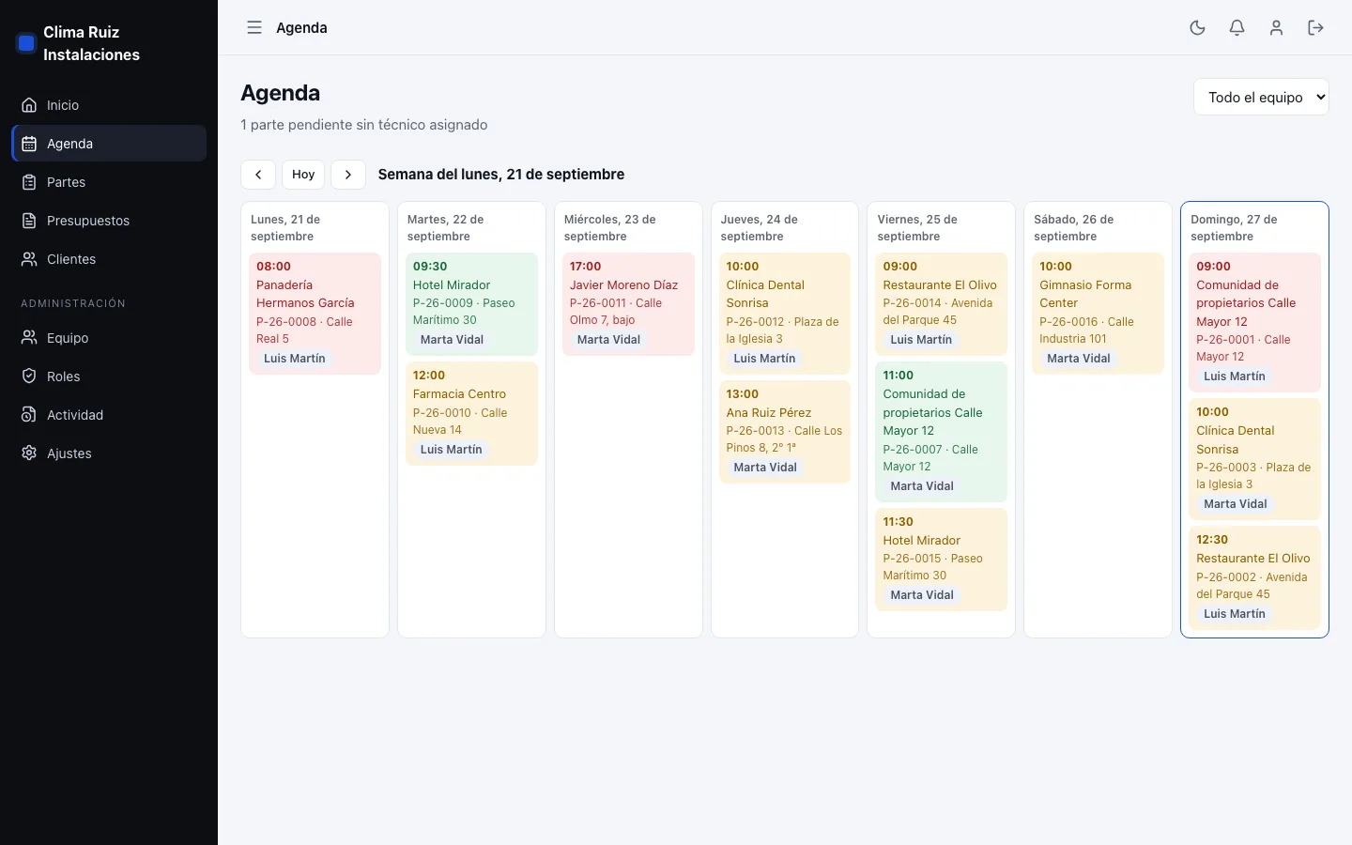
Task: Open Gimnasio Forma Center appointment
Action: 1098,314
